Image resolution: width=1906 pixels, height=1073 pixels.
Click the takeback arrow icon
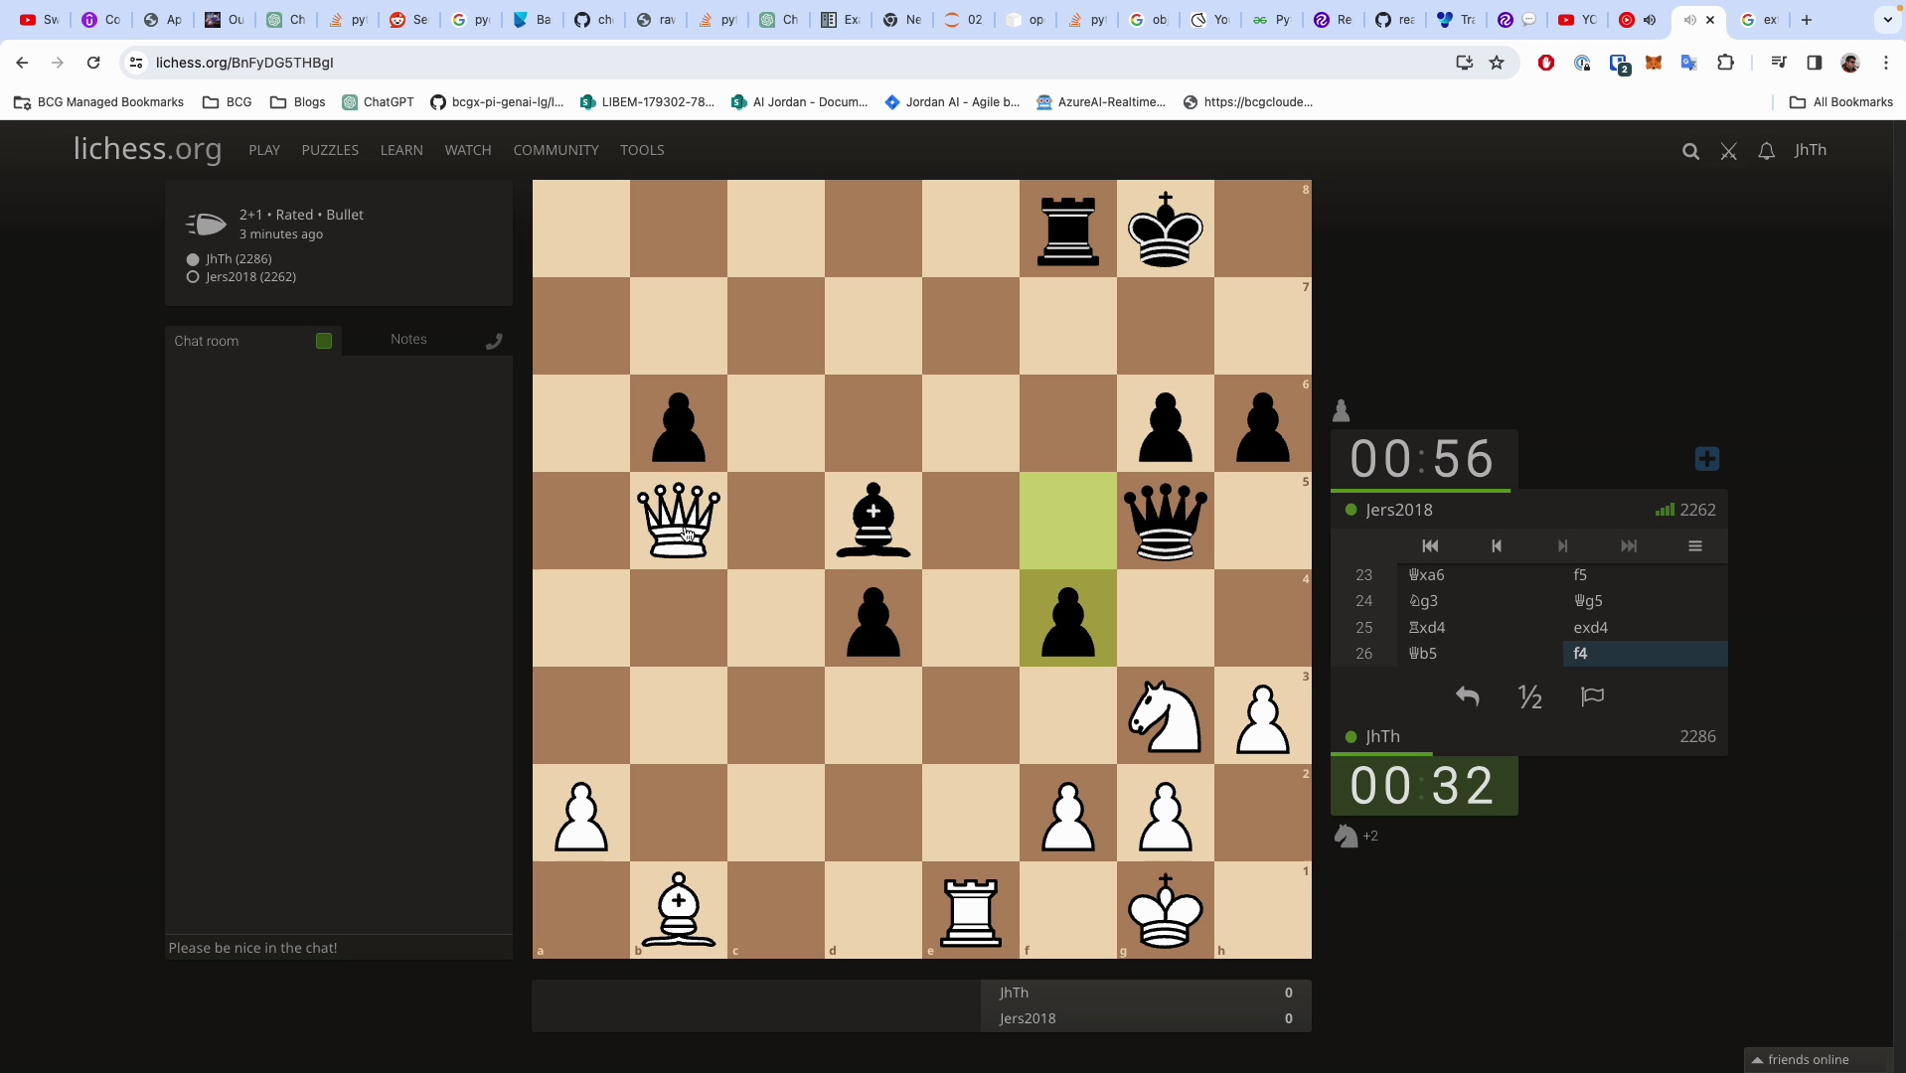(x=1467, y=696)
